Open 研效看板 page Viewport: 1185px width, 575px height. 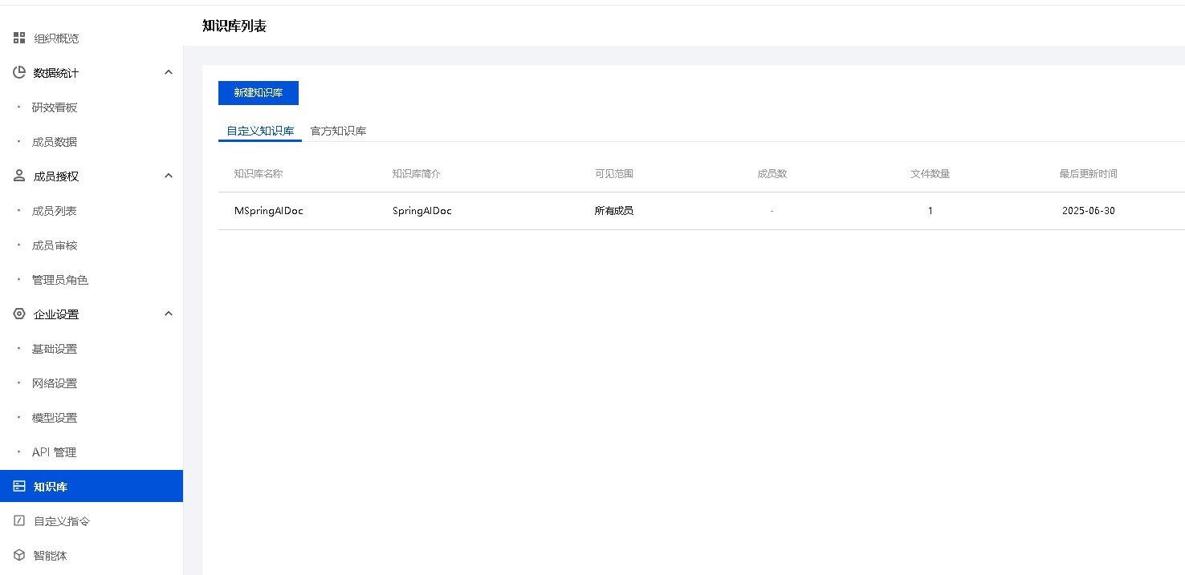55,107
